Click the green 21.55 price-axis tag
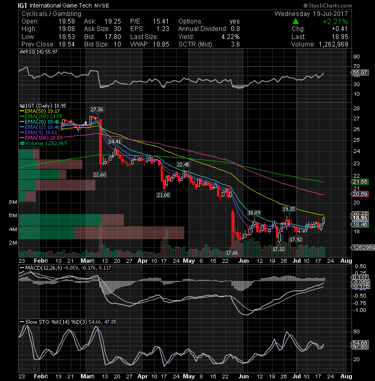The height and width of the screenshot is (381, 375). tap(359, 181)
